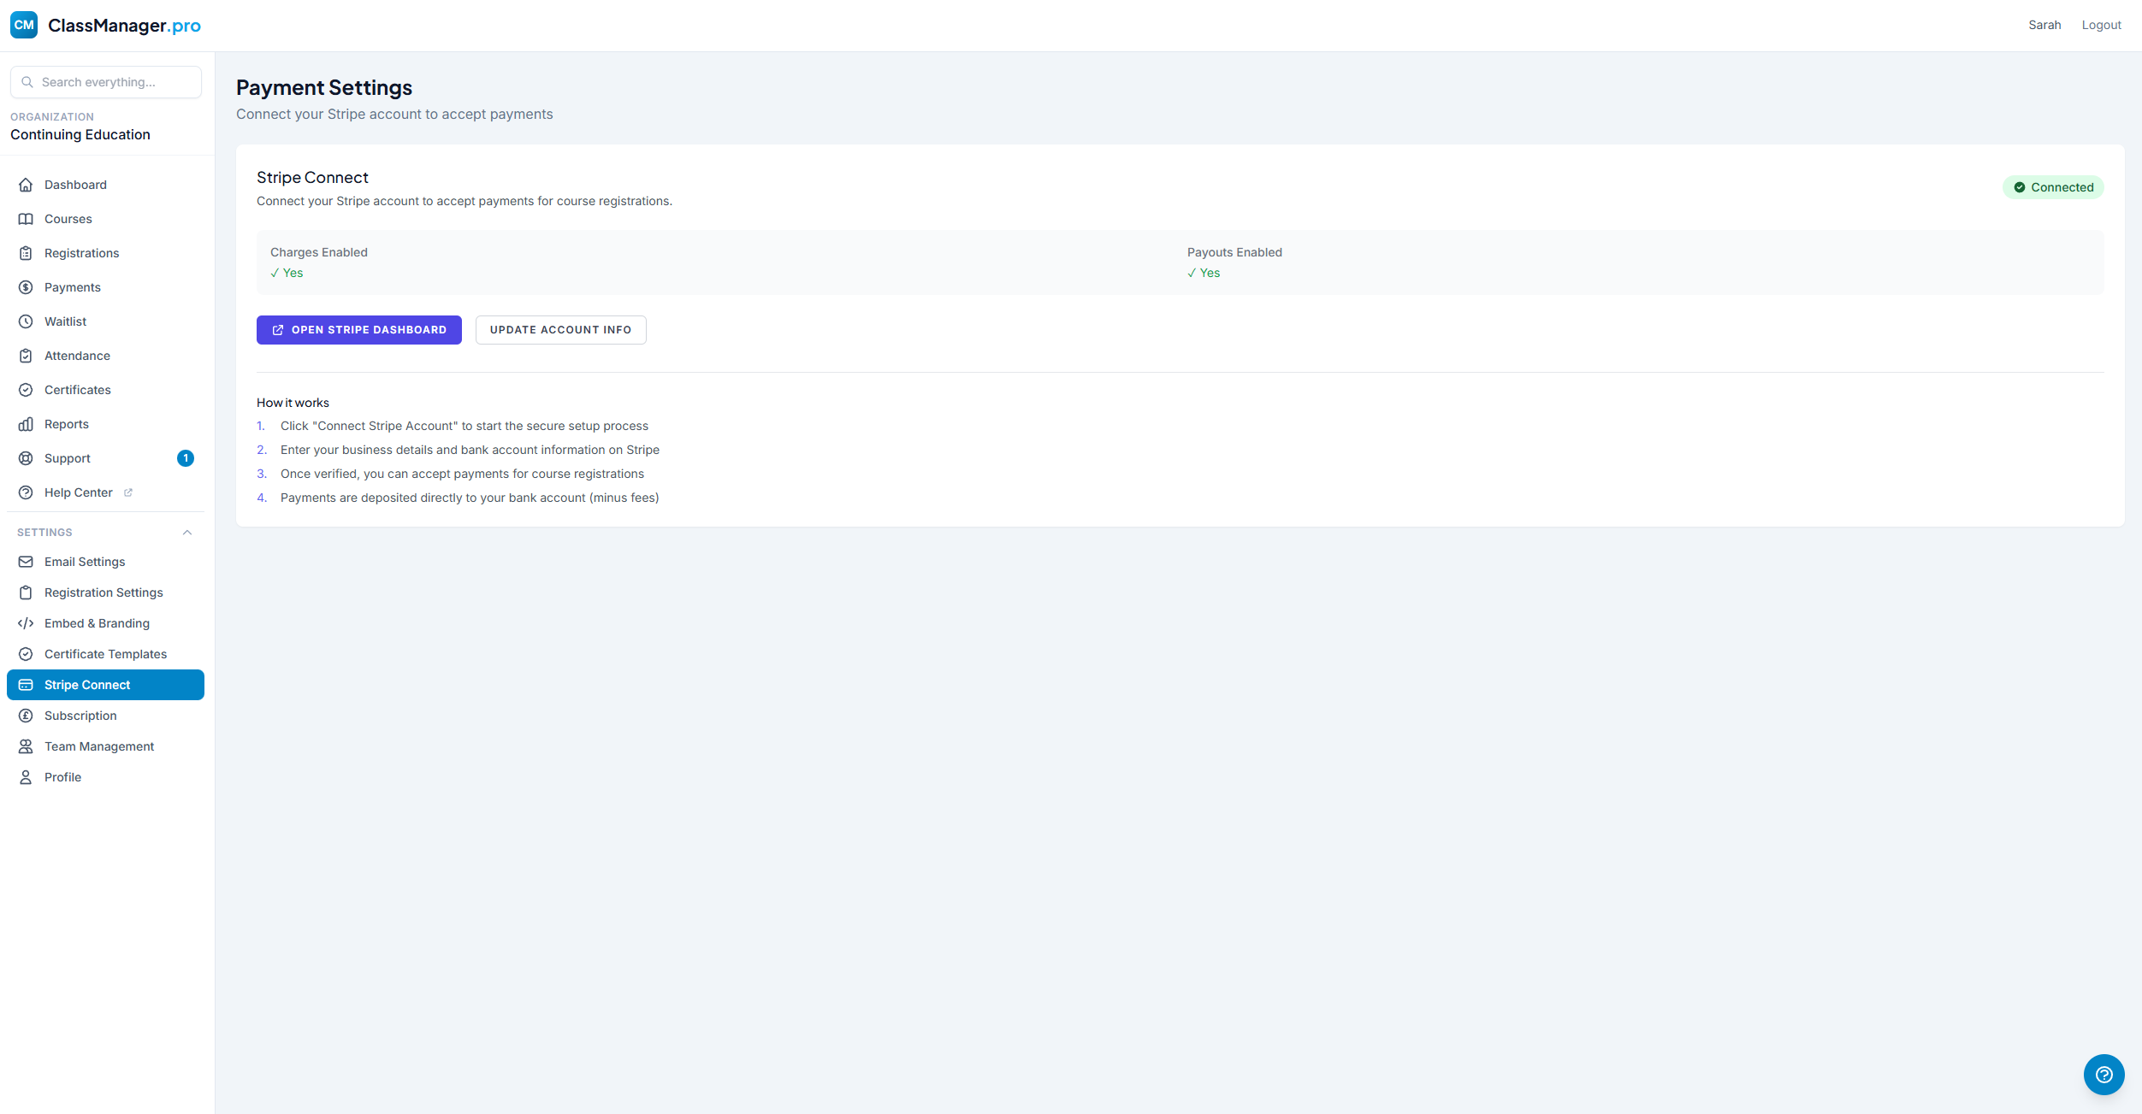
Task: Open Embed & Branding settings
Action: [97, 623]
